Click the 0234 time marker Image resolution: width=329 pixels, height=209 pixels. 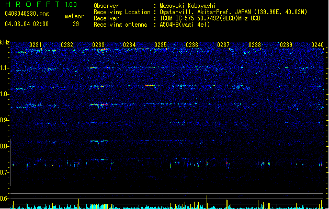[x=129, y=44]
